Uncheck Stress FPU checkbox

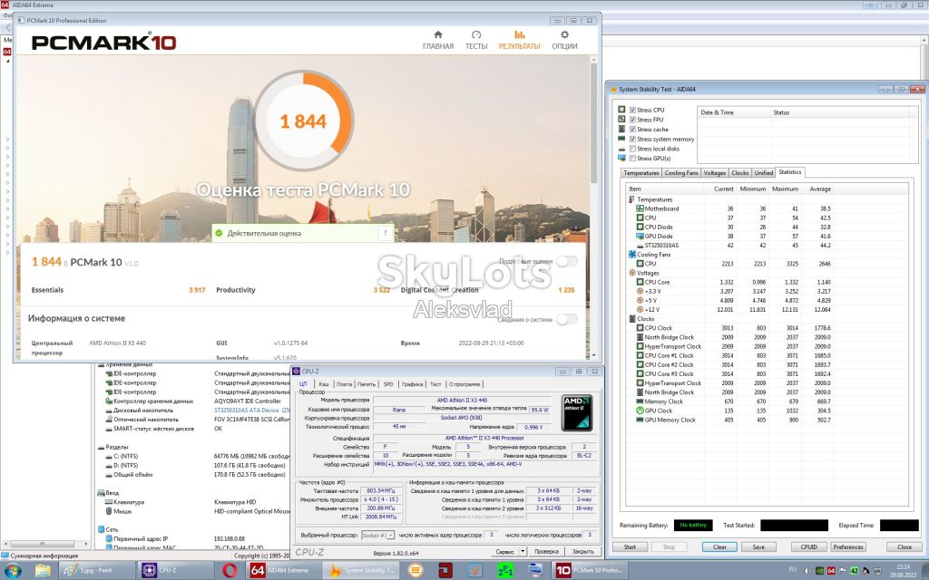click(632, 120)
